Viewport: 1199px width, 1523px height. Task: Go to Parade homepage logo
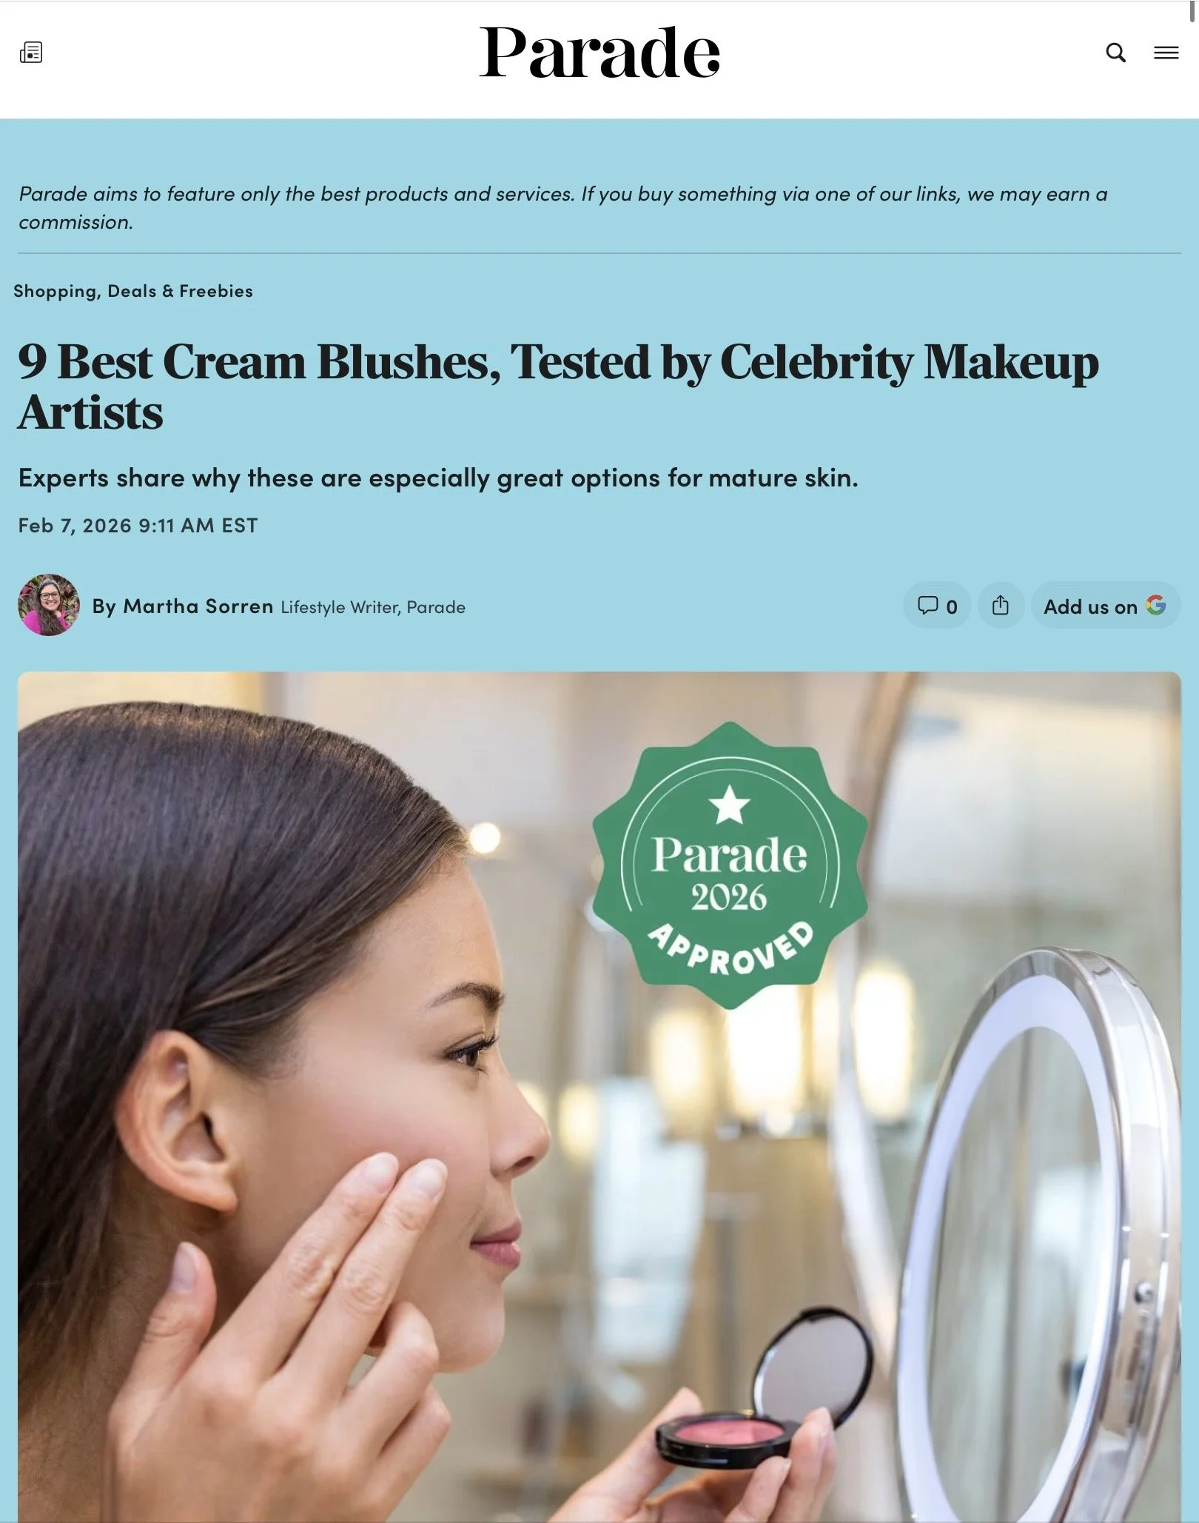599,53
